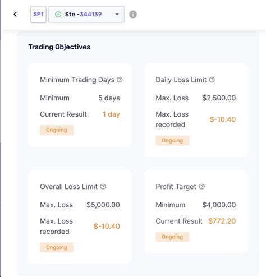Click 'Current Result' label in Profit Target card

point(179,221)
